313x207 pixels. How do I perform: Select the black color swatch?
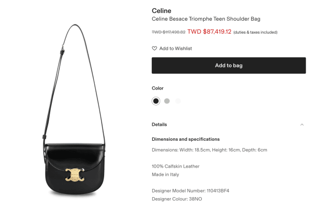coord(156,101)
